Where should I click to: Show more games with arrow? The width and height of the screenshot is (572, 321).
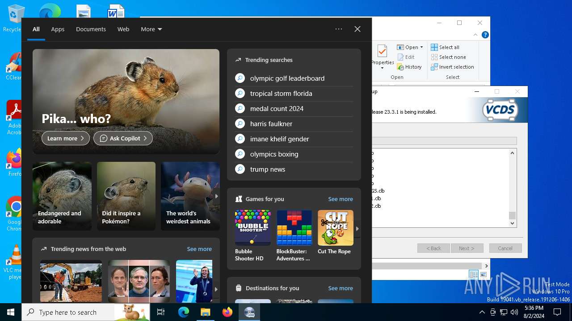[357, 229]
